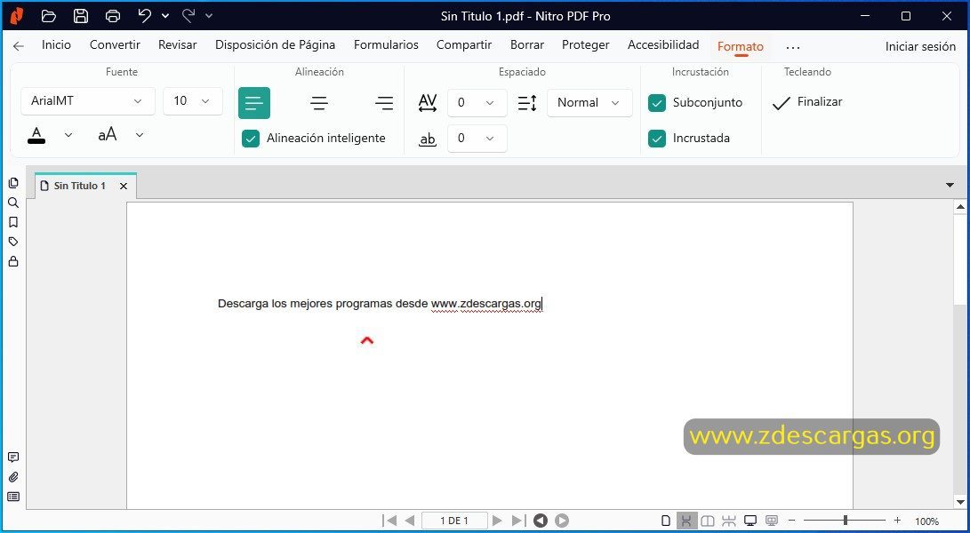Open the security lock panel in sidebar
The width and height of the screenshot is (970, 533).
pyautogui.click(x=13, y=261)
